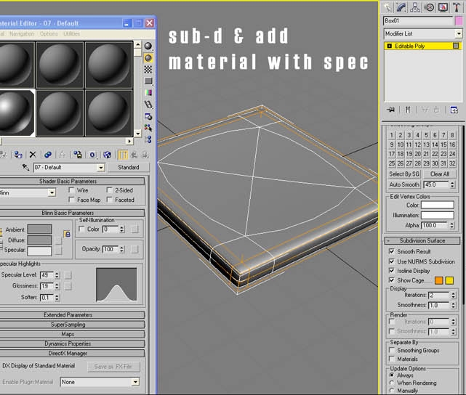This screenshot has width=466, height=395.
Task: Click the Auto Smooth button
Action: (x=404, y=184)
